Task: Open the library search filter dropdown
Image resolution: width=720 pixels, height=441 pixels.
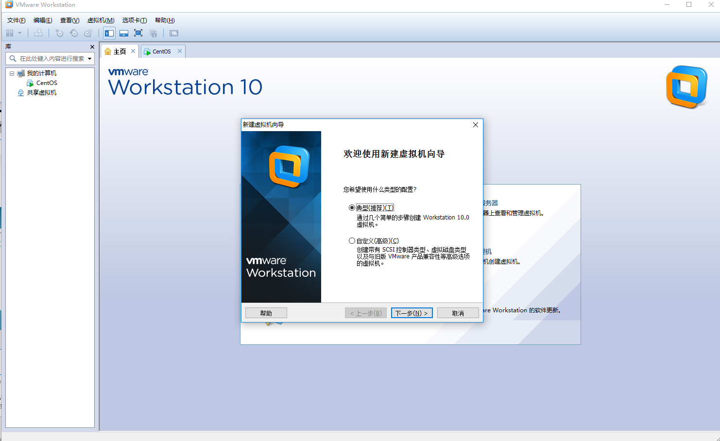Action: pyautogui.click(x=89, y=59)
